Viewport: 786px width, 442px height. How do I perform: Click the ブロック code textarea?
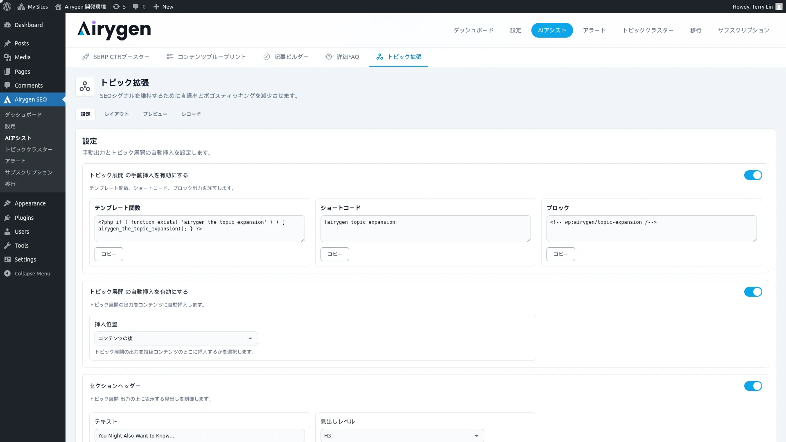coord(652,229)
